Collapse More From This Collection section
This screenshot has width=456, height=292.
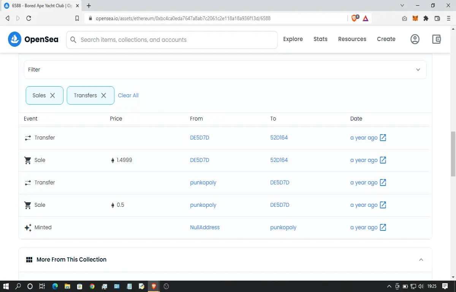pyautogui.click(x=421, y=260)
